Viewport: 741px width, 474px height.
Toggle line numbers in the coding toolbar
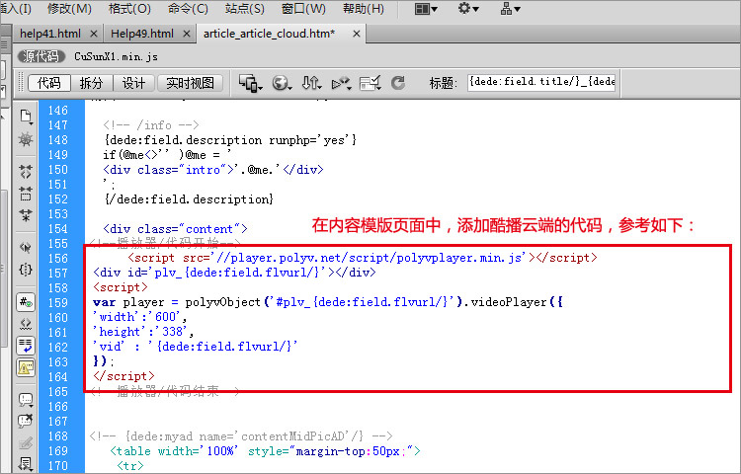click(26, 302)
